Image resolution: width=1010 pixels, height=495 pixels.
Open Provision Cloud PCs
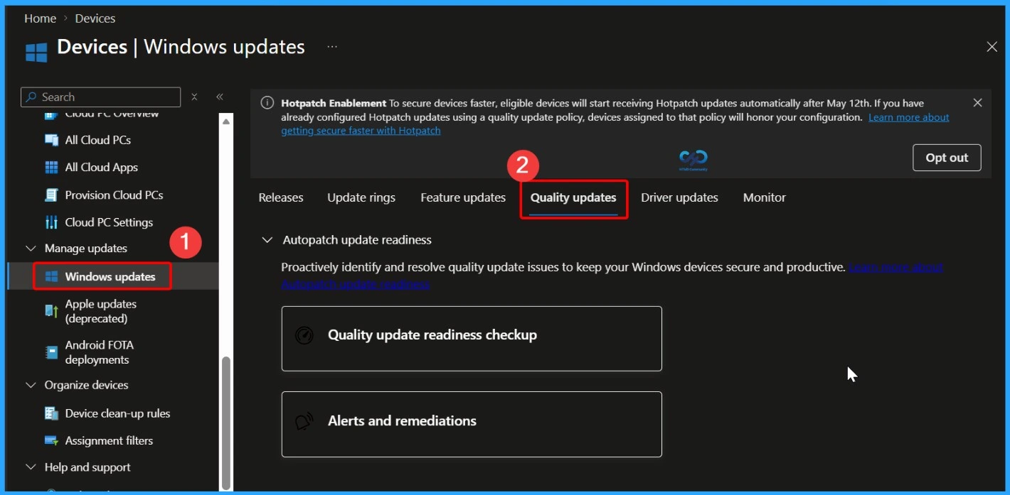coord(112,195)
